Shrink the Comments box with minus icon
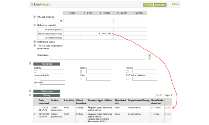This screenshot has height=125, width=209. 150,58
